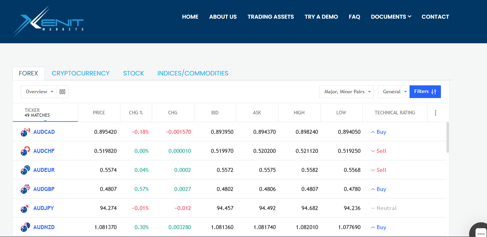Click AUDCAD change −0.18%
The height and width of the screenshot is (237, 487).
140,132
